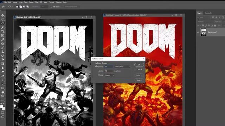Open the Lines/Inch units dropdown
This screenshot has width=225, height=126.
(x=122, y=66)
